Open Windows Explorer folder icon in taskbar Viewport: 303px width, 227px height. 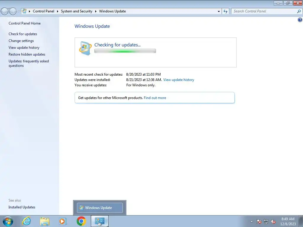coord(45,221)
